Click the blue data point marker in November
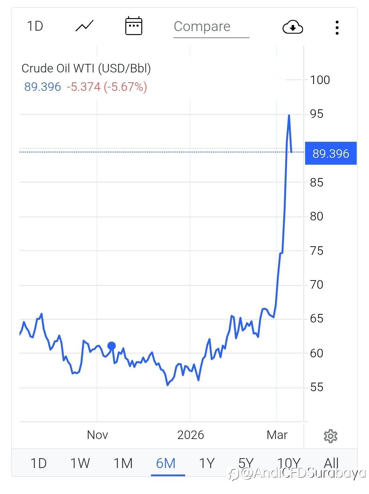The height and width of the screenshot is (494, 369). point(111,346)
